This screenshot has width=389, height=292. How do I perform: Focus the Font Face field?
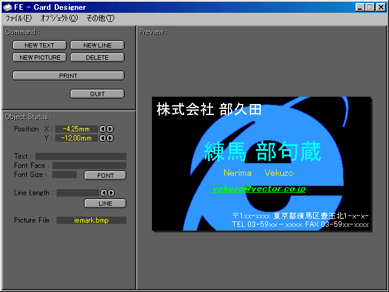click(89, 165)
